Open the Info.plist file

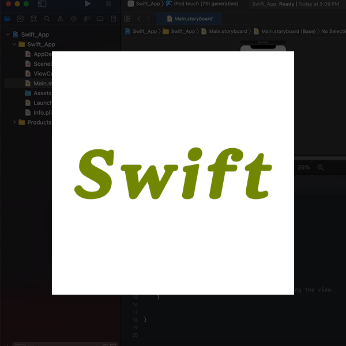39,112
